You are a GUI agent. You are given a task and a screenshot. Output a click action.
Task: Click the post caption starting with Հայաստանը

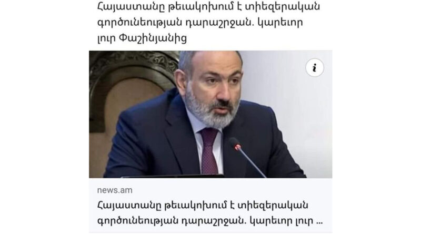[x=208, y=22]
